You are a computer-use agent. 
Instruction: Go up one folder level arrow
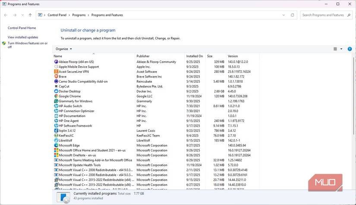point(30,15)
